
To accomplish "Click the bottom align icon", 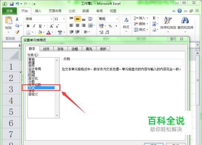I will (84, 19).
